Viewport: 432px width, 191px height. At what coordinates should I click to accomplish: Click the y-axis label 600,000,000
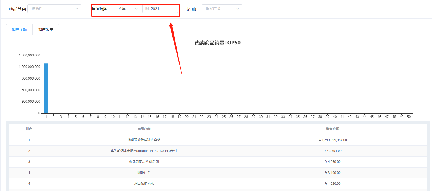31,90
